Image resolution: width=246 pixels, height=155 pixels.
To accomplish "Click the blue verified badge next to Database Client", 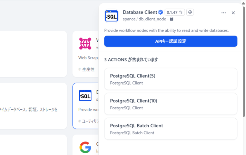I will point(160,12).
